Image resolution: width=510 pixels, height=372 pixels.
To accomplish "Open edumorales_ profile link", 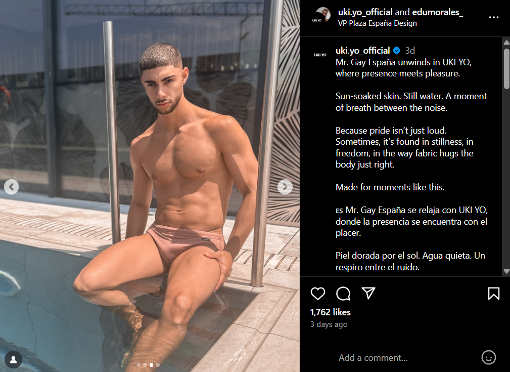I will [437, 12].
